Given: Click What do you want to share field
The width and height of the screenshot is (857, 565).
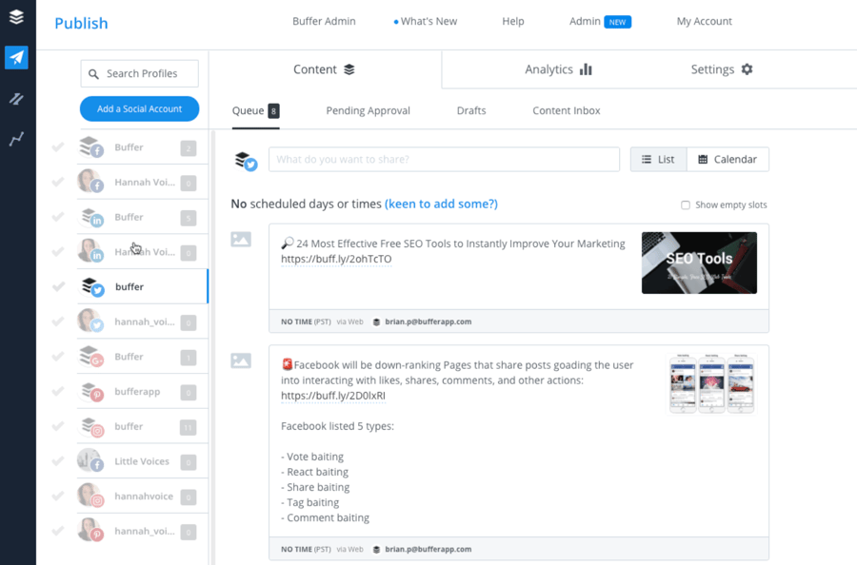Looking at the screenshot, I should (444, 160).
